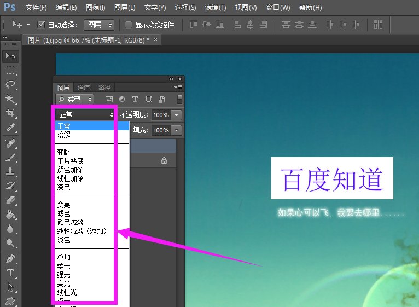The image size is (419, 307).
Task: Open the 图像(I) menu
Action: (95, 8)
